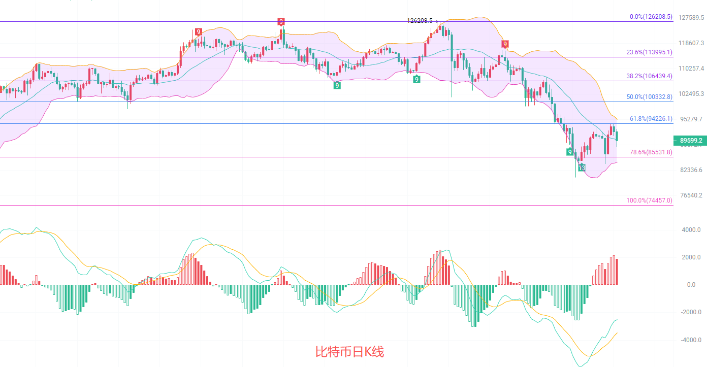Select the 50.0%(100332.8) Fibonacci label
707x367 pixels.
pos(649,97)
